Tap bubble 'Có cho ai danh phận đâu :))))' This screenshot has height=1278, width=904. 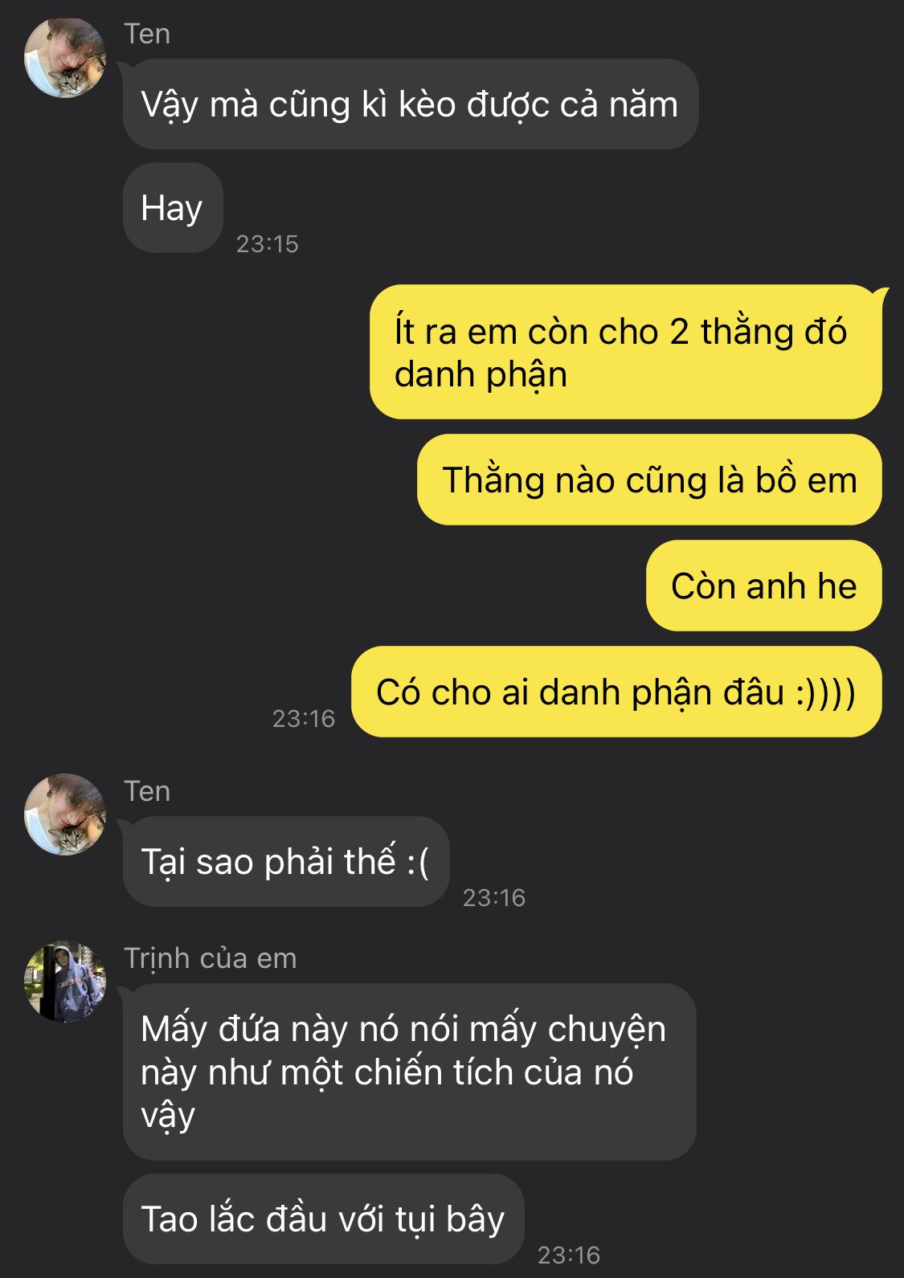pos(616,692)
